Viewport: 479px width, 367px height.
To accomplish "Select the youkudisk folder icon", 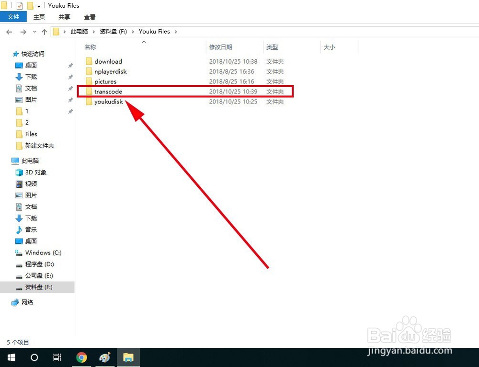I will pyautogui.click(x=89, y=102).
